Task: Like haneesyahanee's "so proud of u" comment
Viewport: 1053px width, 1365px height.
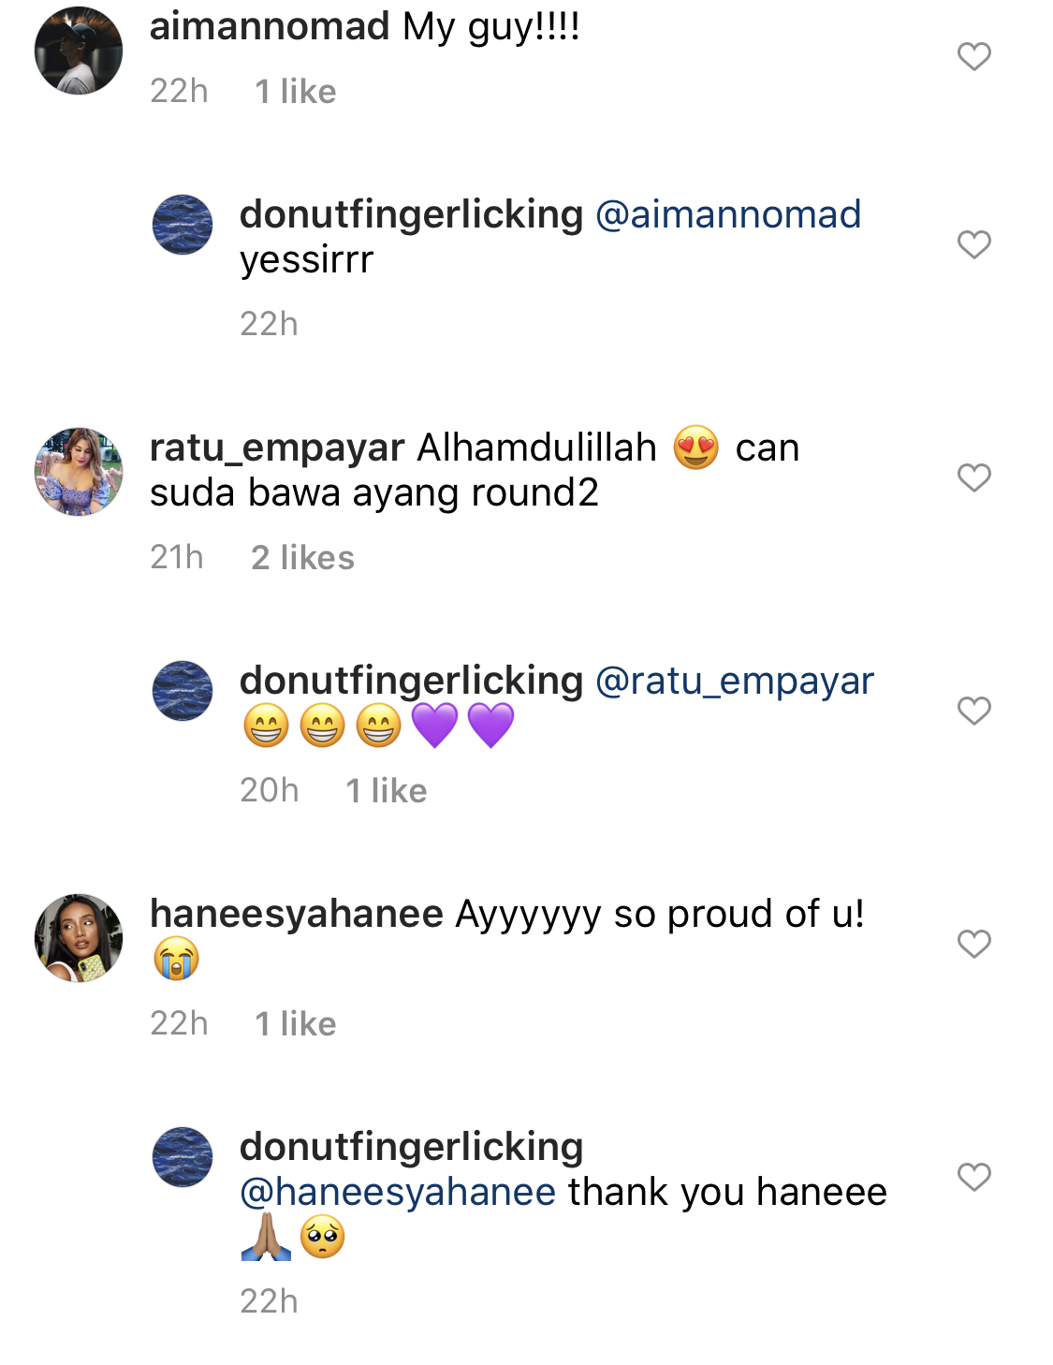Action: point(973,944)
